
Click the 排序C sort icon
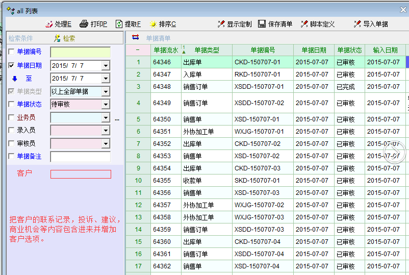click(x=152, y=24)
